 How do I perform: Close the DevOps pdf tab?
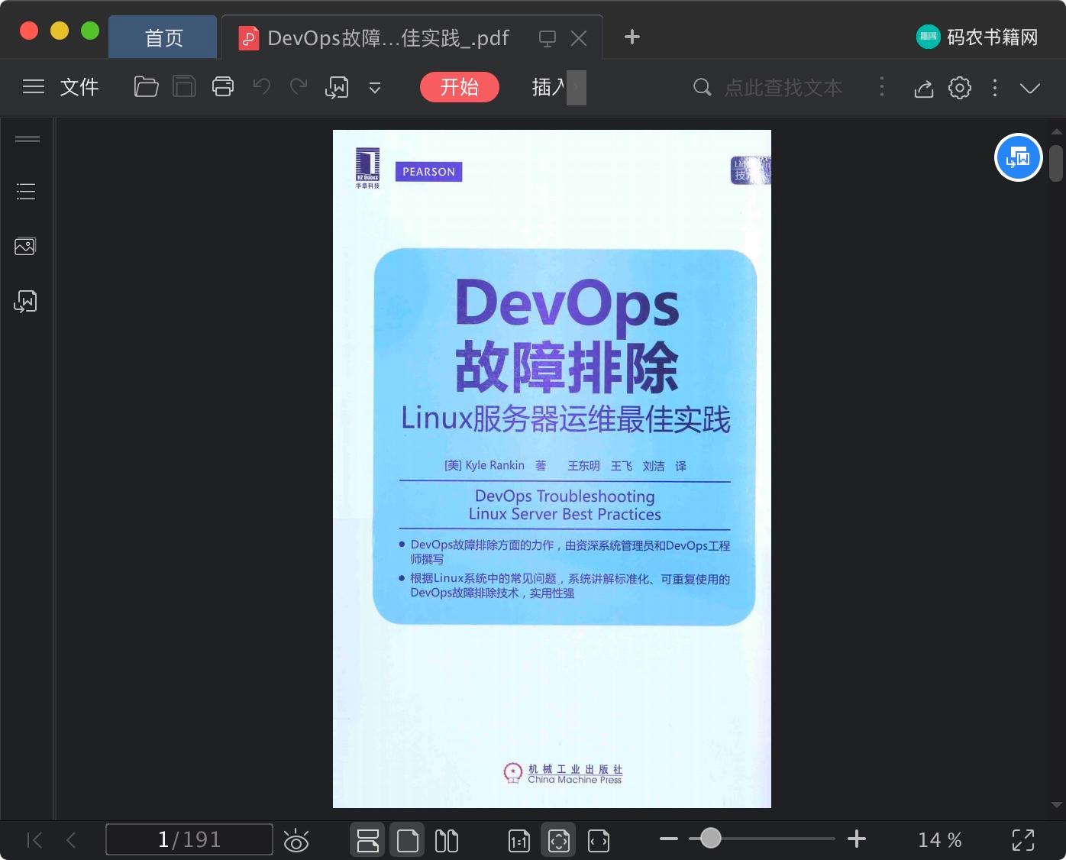[579, 38]
